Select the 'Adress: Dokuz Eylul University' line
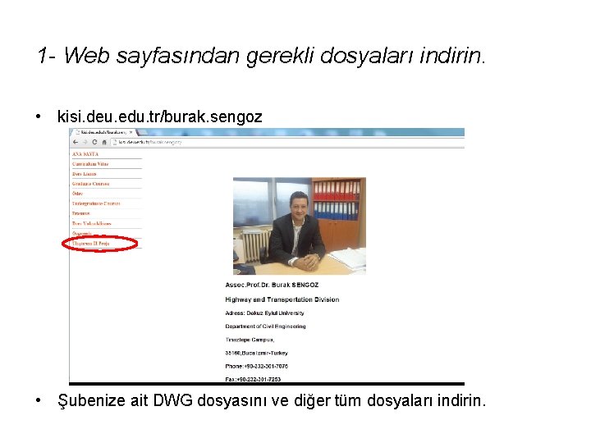This screenshot has width=591, height=443. 264,313
